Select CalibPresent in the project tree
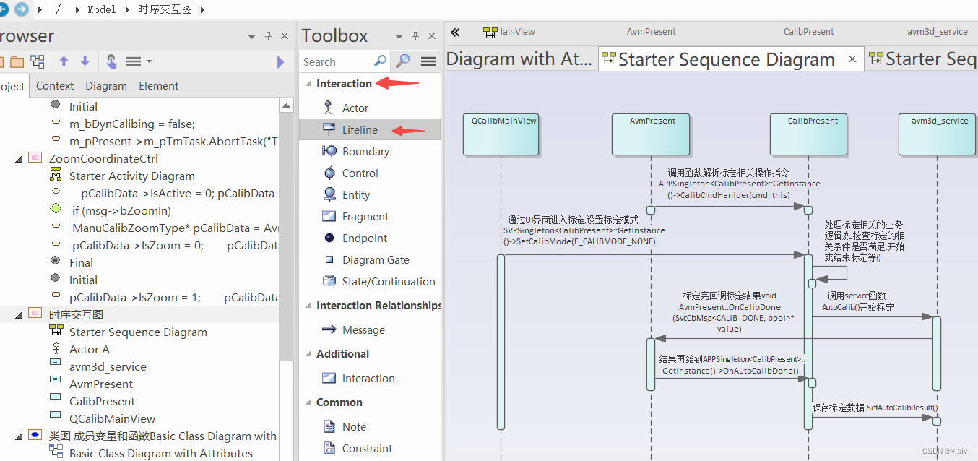Screen dimensions: 978x461 (102, 401)
